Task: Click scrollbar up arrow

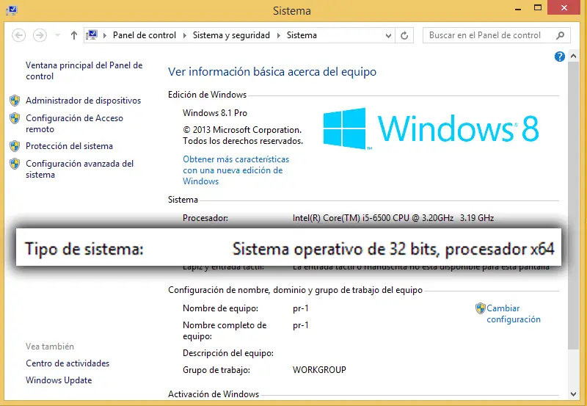Action: click(573, 57)
